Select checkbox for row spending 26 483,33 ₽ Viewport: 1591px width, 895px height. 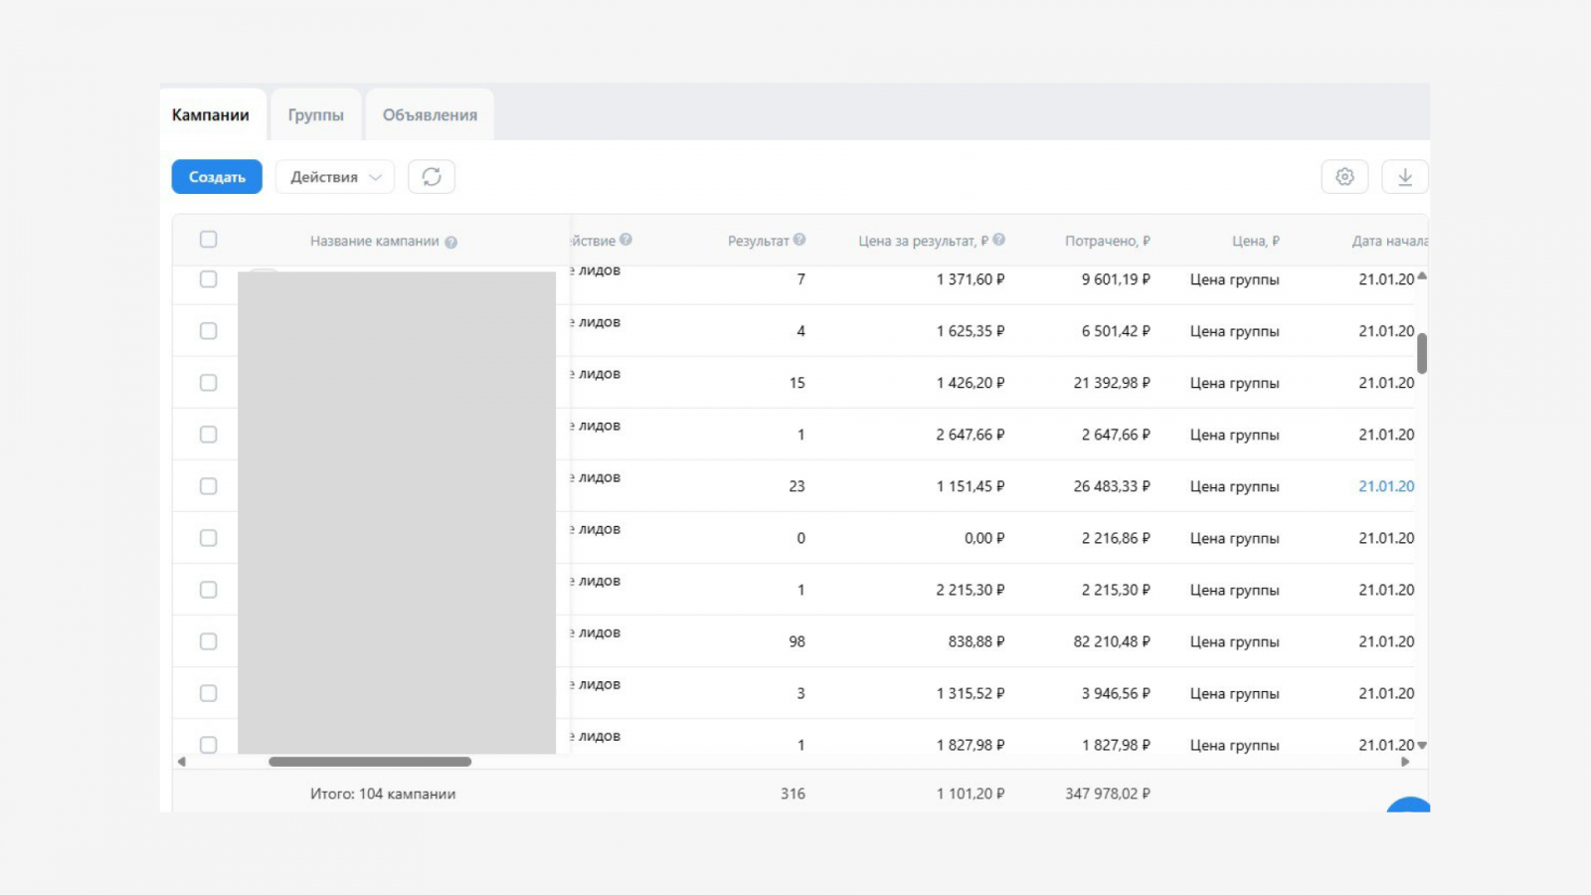coord(208,486)
